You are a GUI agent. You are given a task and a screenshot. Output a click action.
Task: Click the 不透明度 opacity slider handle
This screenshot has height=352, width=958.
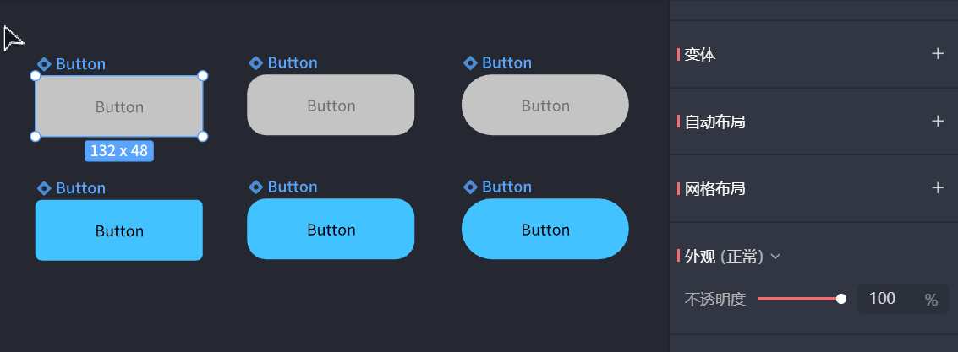pyautogui.click(x=841, y=299)
